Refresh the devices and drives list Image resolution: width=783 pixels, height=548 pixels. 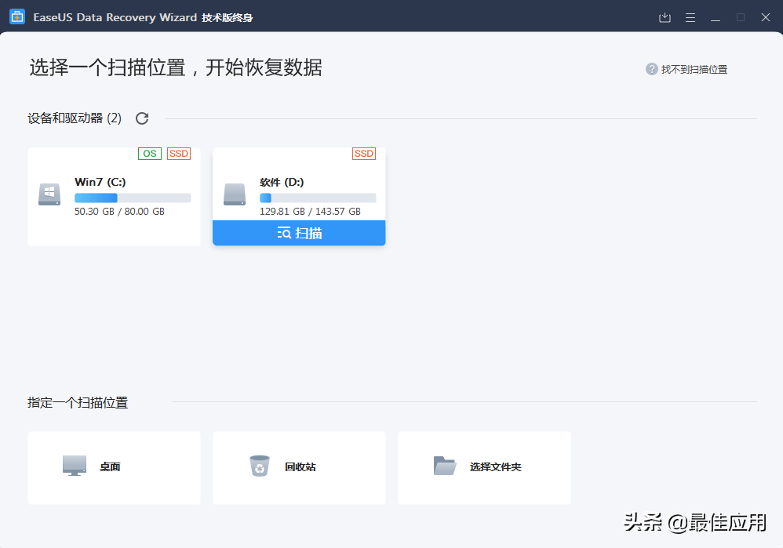142,118
